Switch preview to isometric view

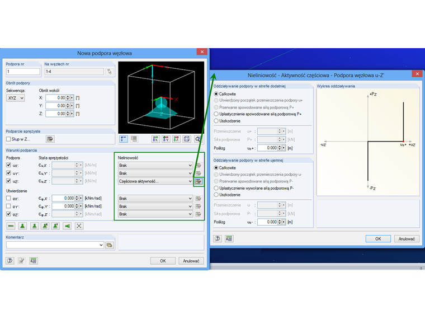[x=187, y=139]
